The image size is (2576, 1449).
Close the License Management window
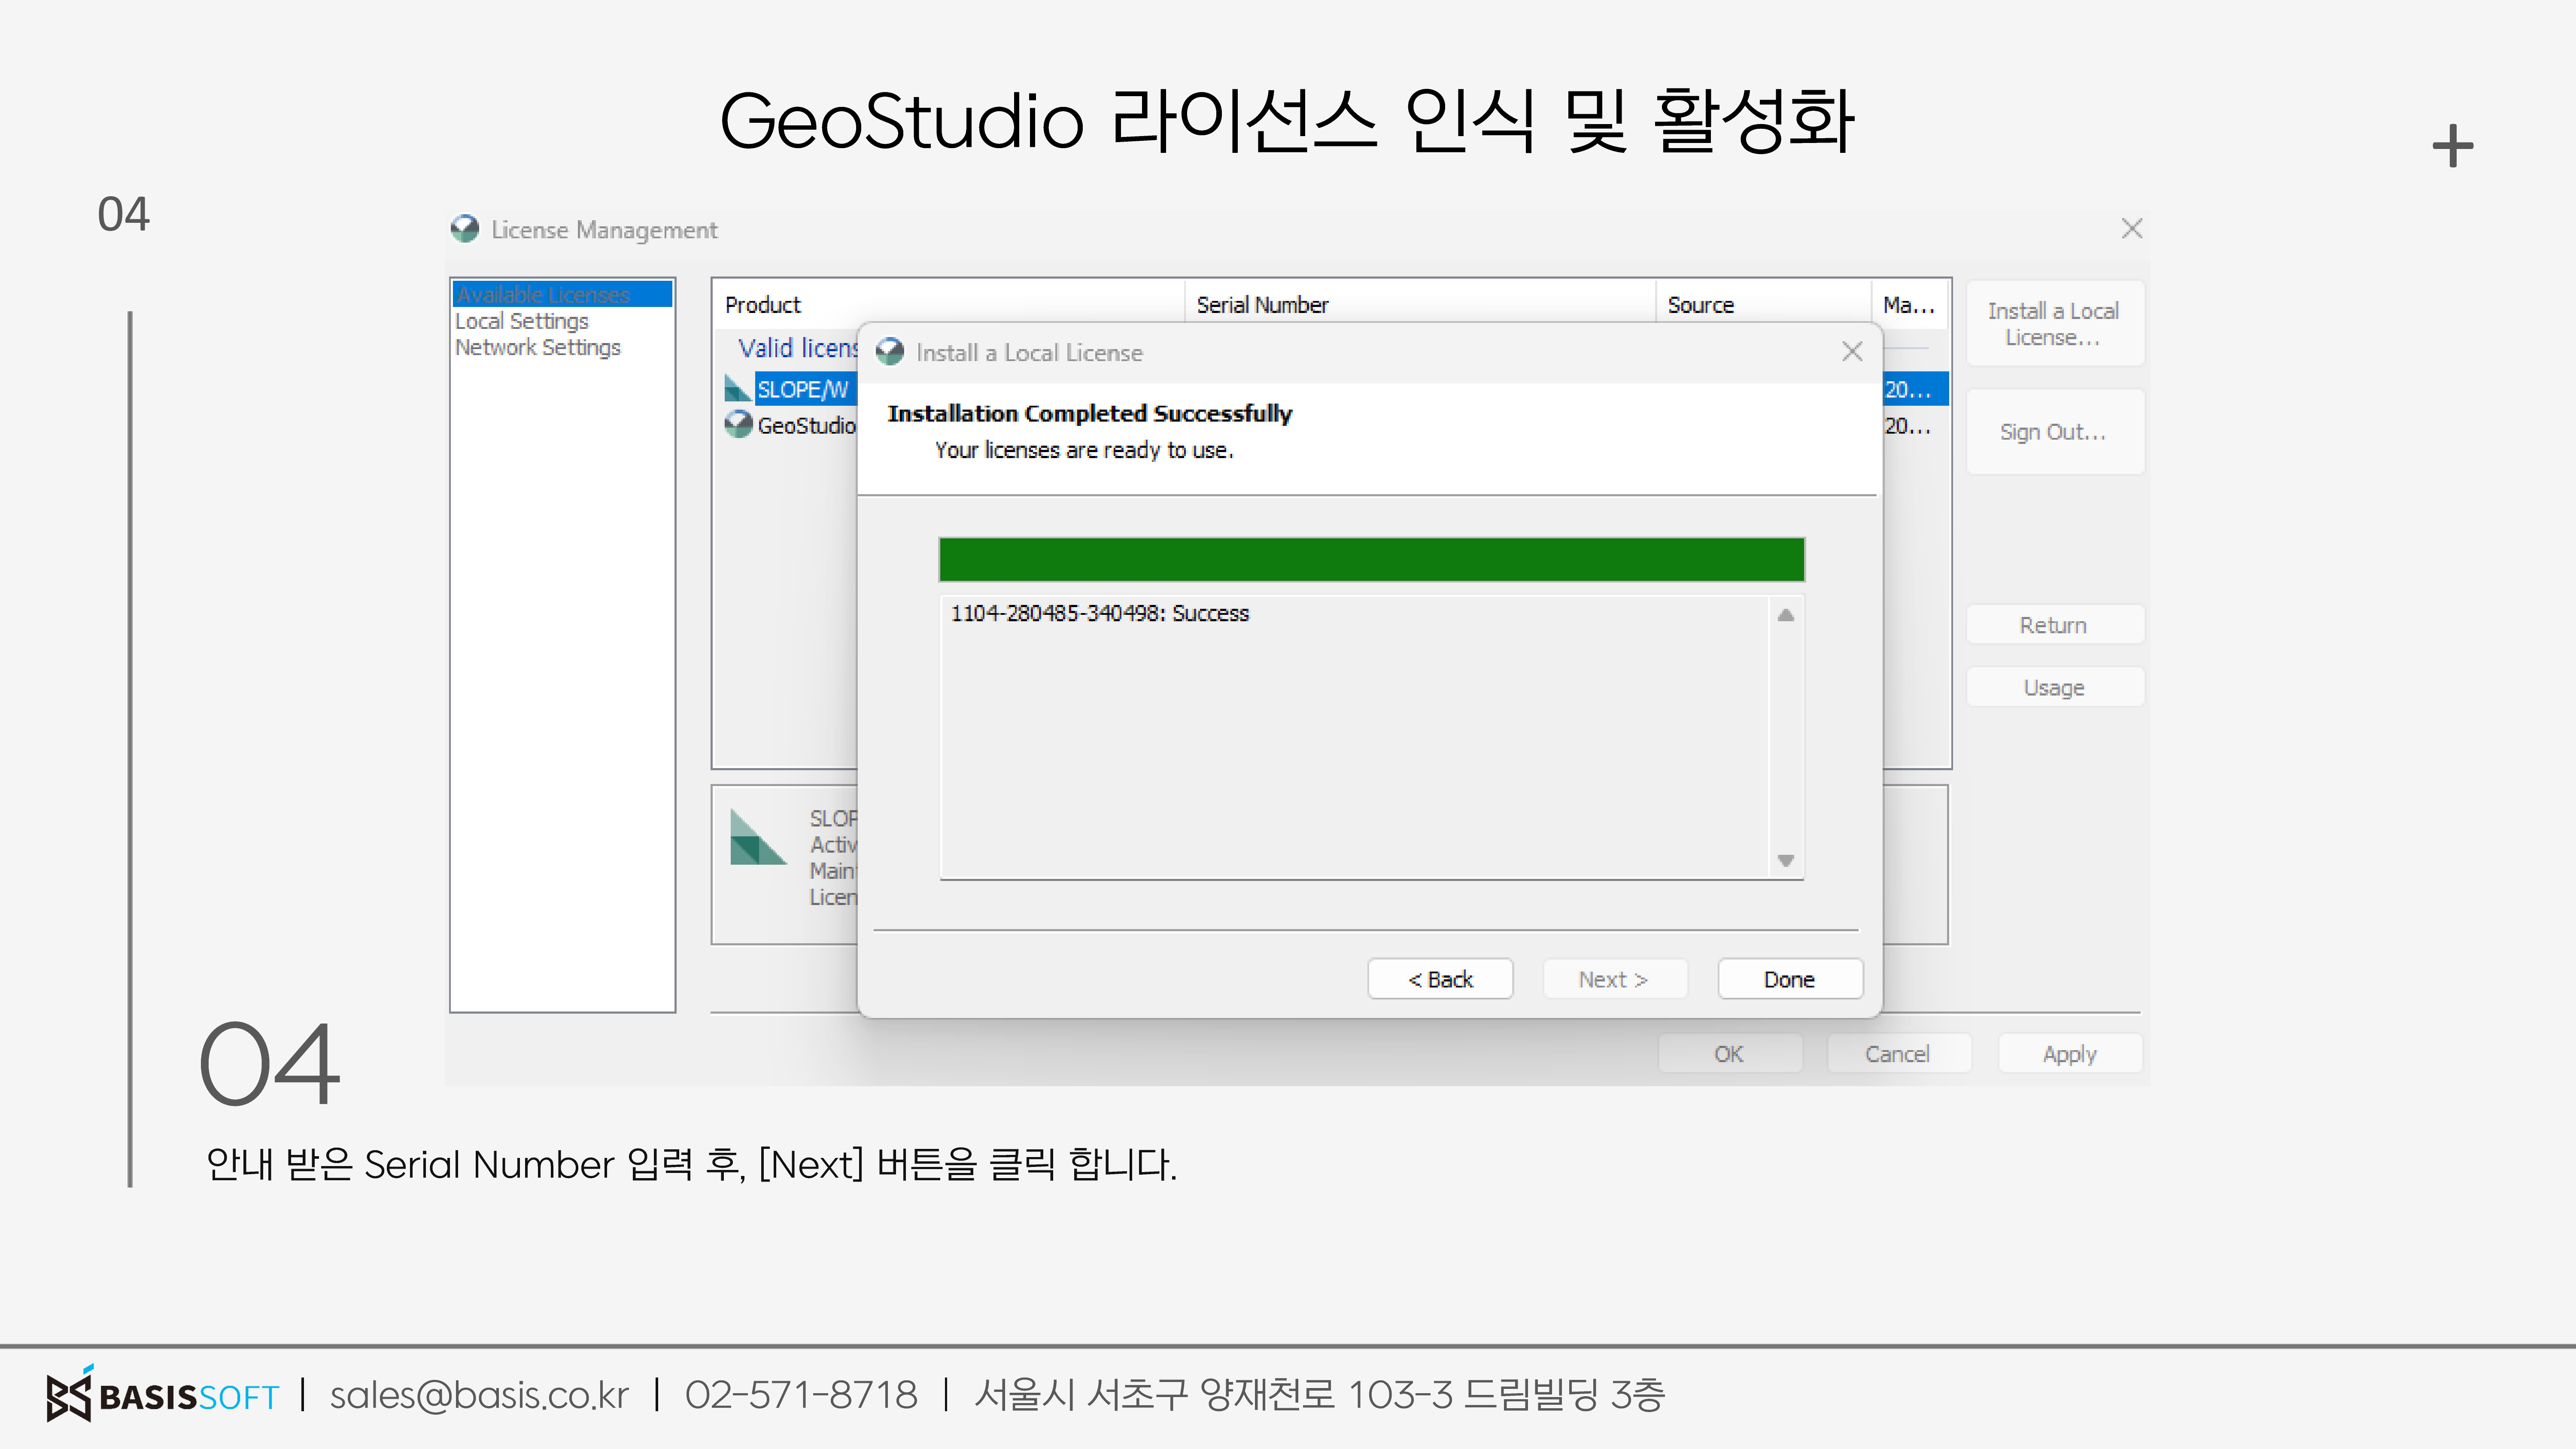[2132, 229]
